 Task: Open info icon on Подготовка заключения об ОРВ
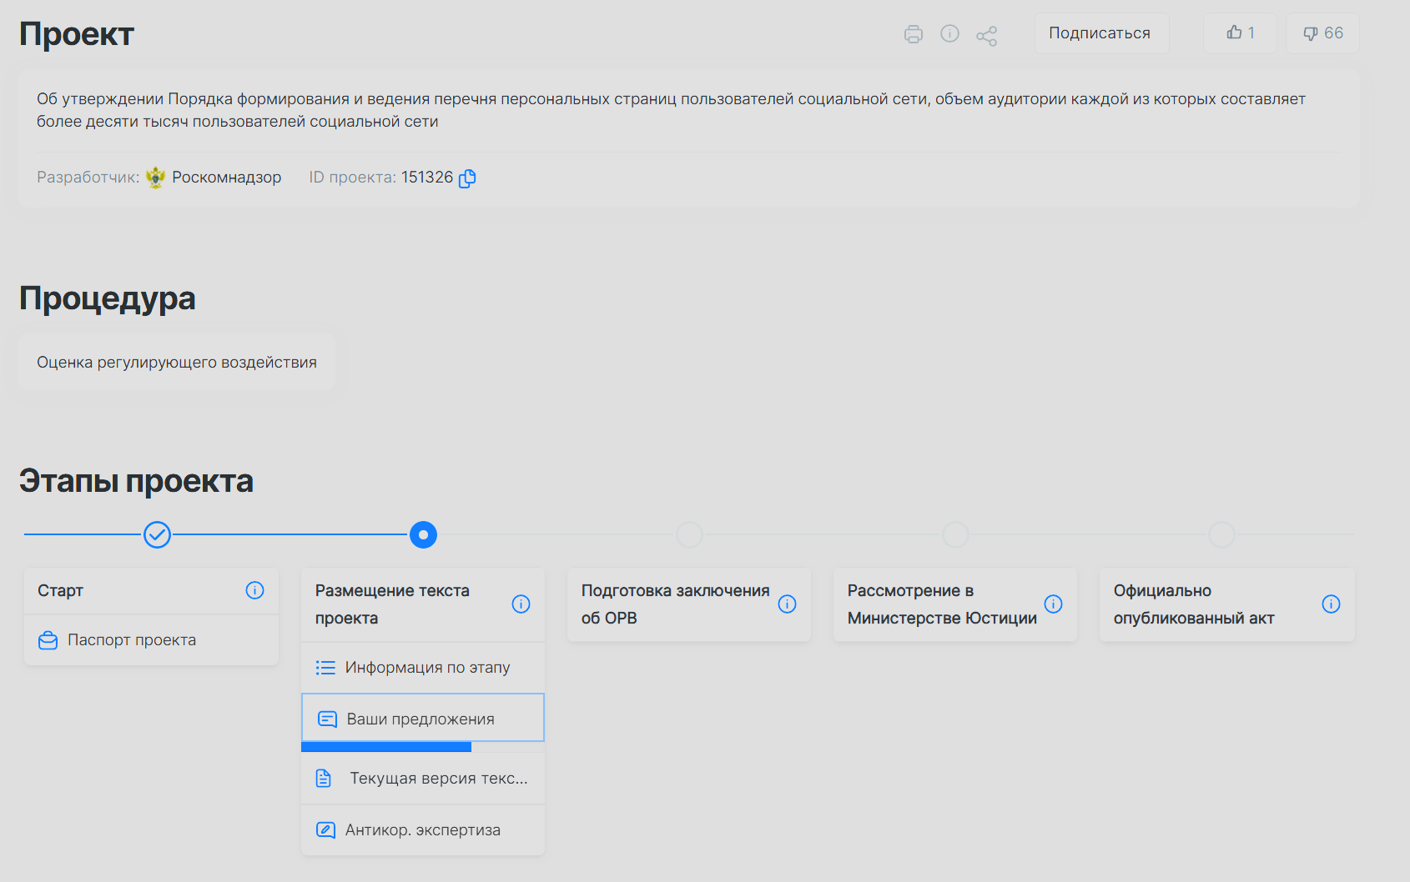[788, 604]
